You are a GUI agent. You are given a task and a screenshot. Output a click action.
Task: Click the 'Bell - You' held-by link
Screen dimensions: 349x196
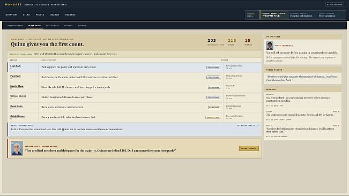279,106
